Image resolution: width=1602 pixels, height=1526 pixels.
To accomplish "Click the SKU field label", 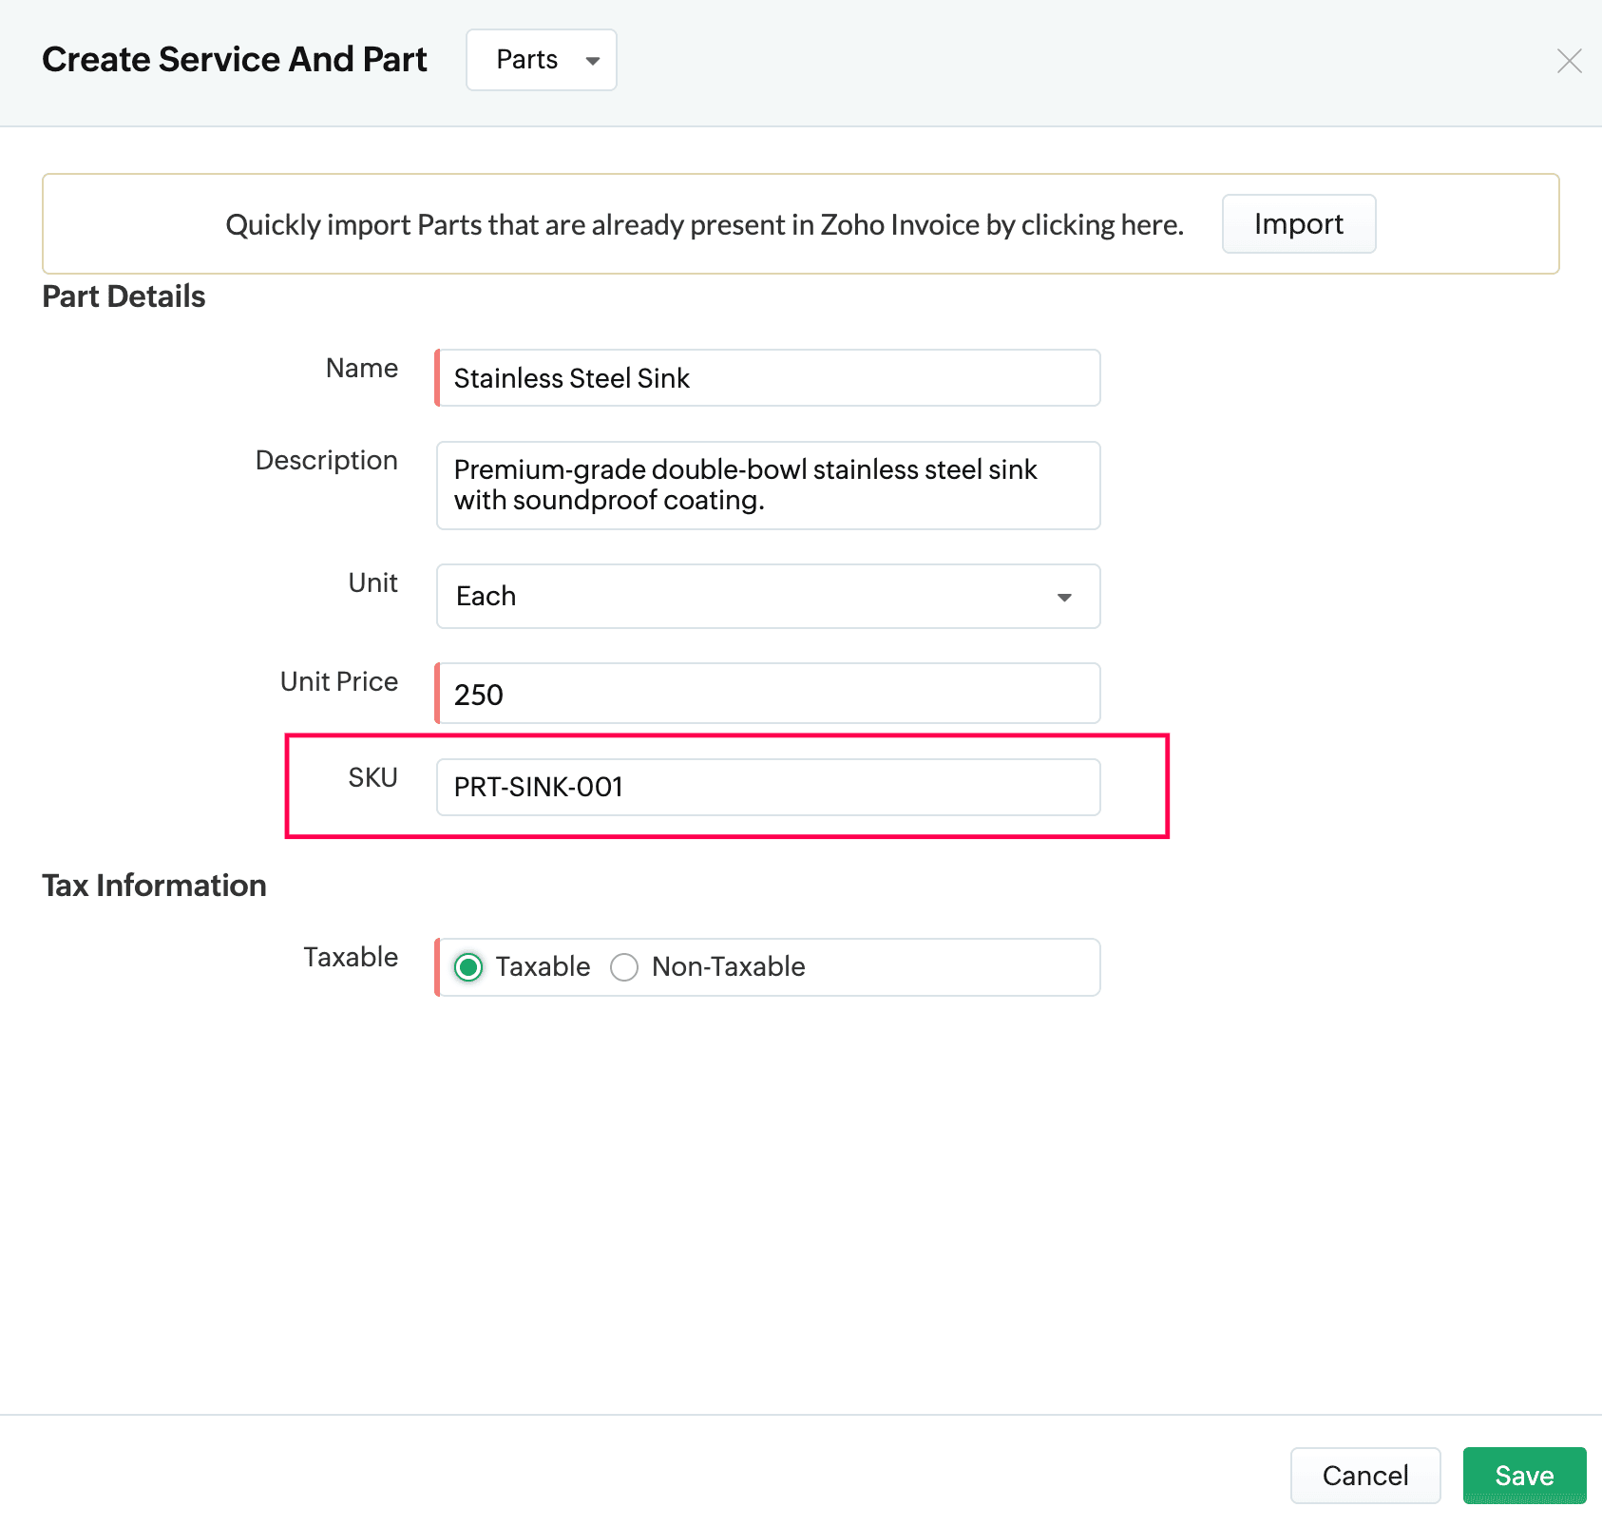I will tap(372, 778).
